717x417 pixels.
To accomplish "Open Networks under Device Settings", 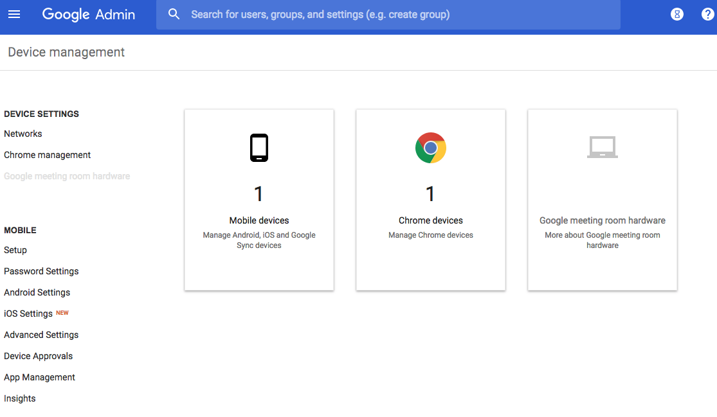I will coord(23,134).
